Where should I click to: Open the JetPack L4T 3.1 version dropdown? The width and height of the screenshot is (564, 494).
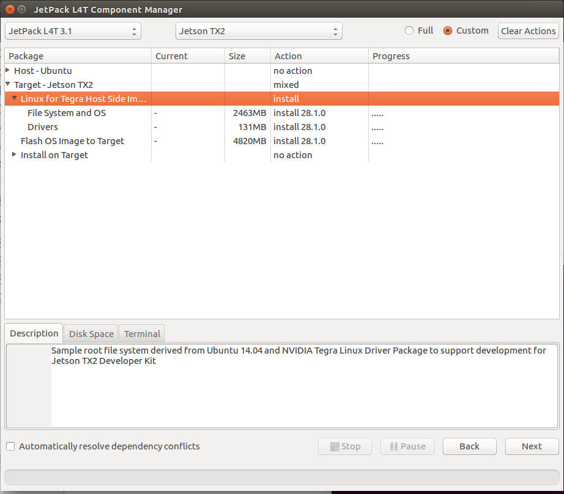click(x=73, y=31)
